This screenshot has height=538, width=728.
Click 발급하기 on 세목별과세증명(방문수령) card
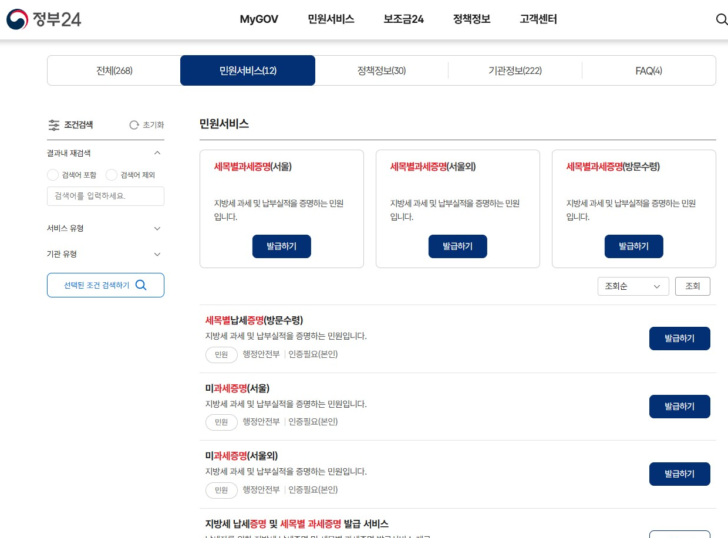click(634, 246)
